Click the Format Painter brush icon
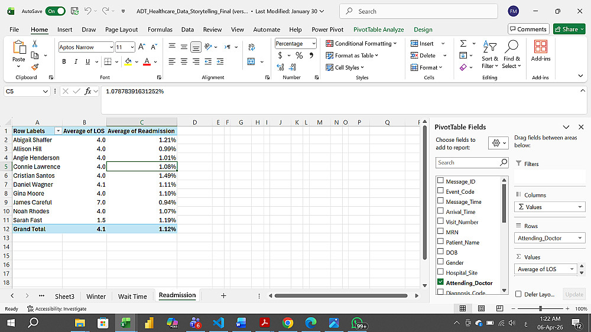This screenshot has width=591, height=332. click(35, 67)
